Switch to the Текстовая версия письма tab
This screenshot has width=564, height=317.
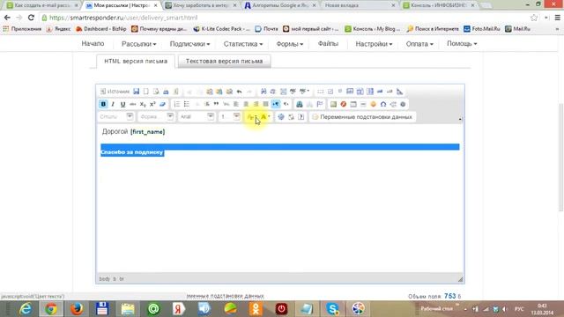[x=224, y=61]
